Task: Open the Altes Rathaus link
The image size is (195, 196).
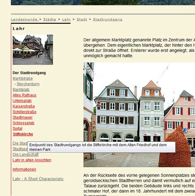Action: (x=25, y=95)
